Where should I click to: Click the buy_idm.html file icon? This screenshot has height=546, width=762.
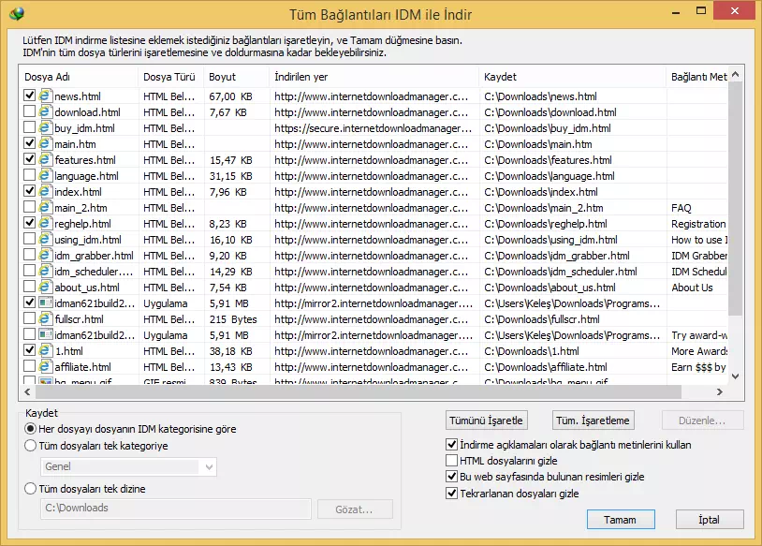point(45,128)
